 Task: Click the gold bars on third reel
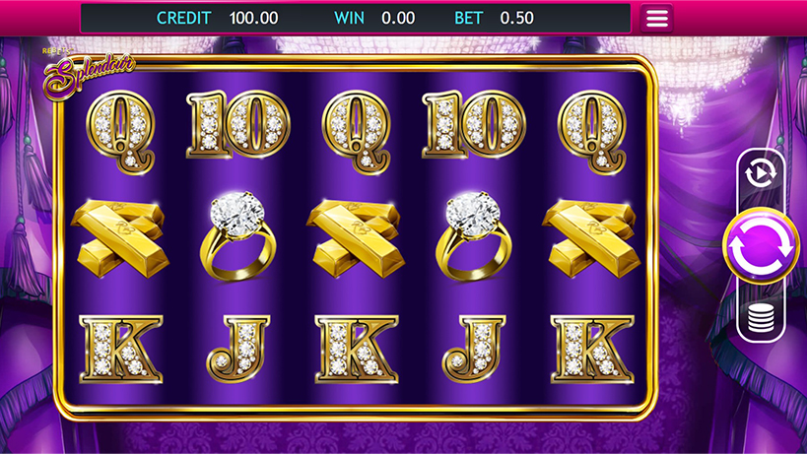click(x=356, y=238)
